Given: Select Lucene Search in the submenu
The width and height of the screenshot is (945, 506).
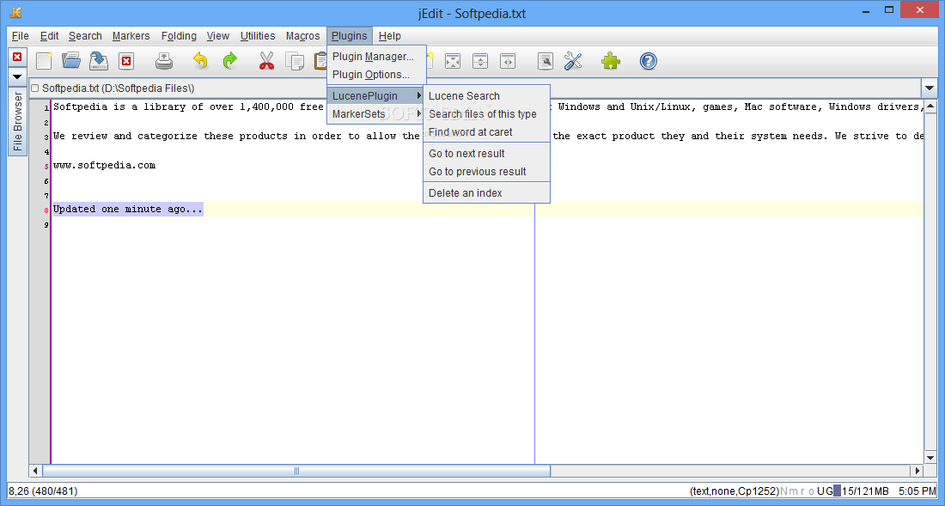Looking at the screenshot, I should (486, 95).
